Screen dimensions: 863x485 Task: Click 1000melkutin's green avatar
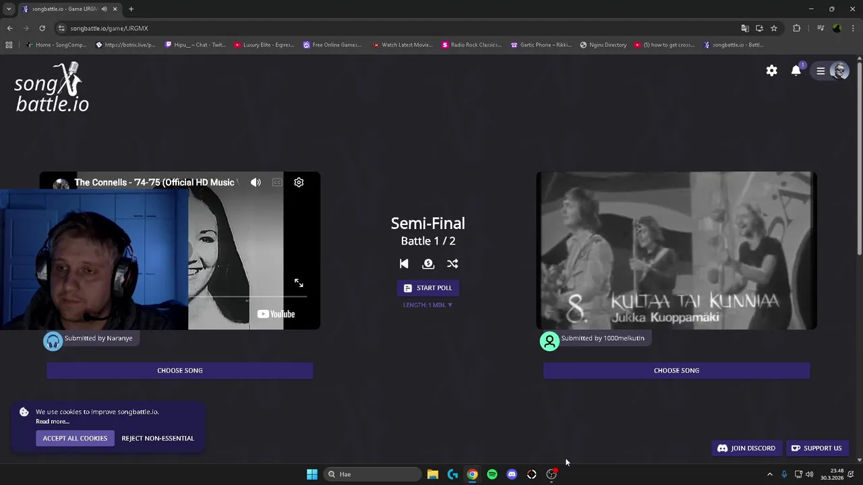(x=549, y=341)
